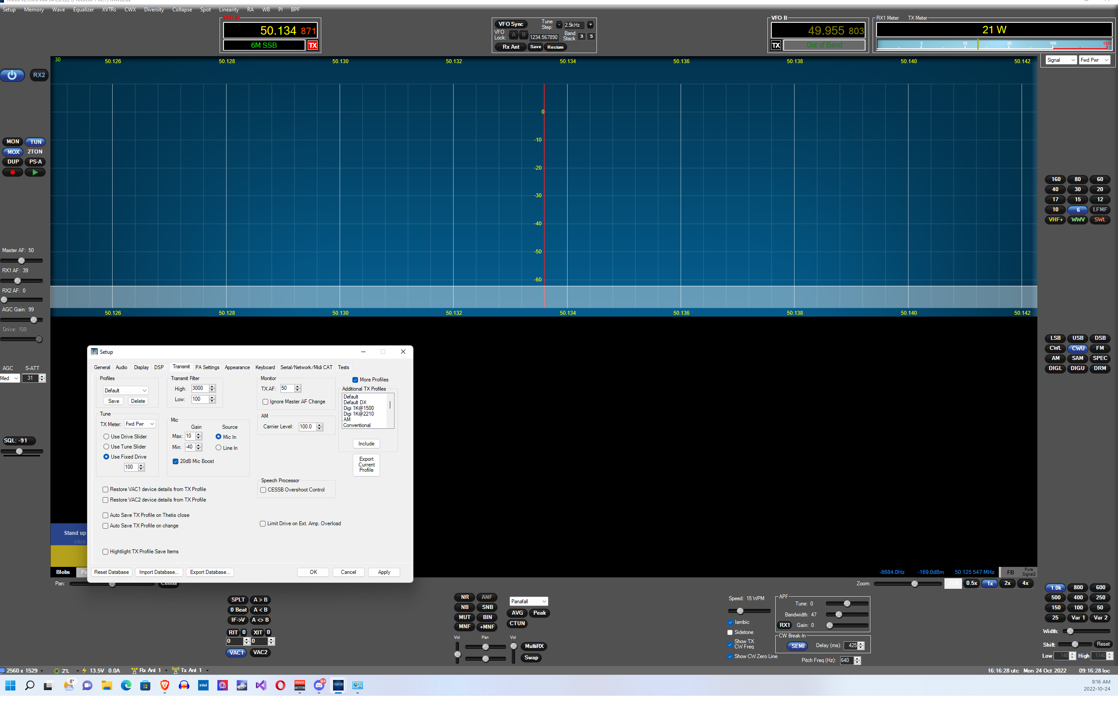The width and height of the screenshot is (1118, 719).
Task: Open the TX Meter Fwd Pwr dropdown in Setup
Action: point(139,424)
